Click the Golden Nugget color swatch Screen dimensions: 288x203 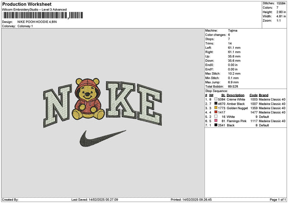(x=216, y=108)
